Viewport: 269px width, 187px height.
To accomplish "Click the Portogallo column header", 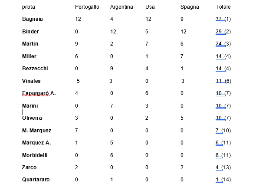I will click(x=87, y=7).
